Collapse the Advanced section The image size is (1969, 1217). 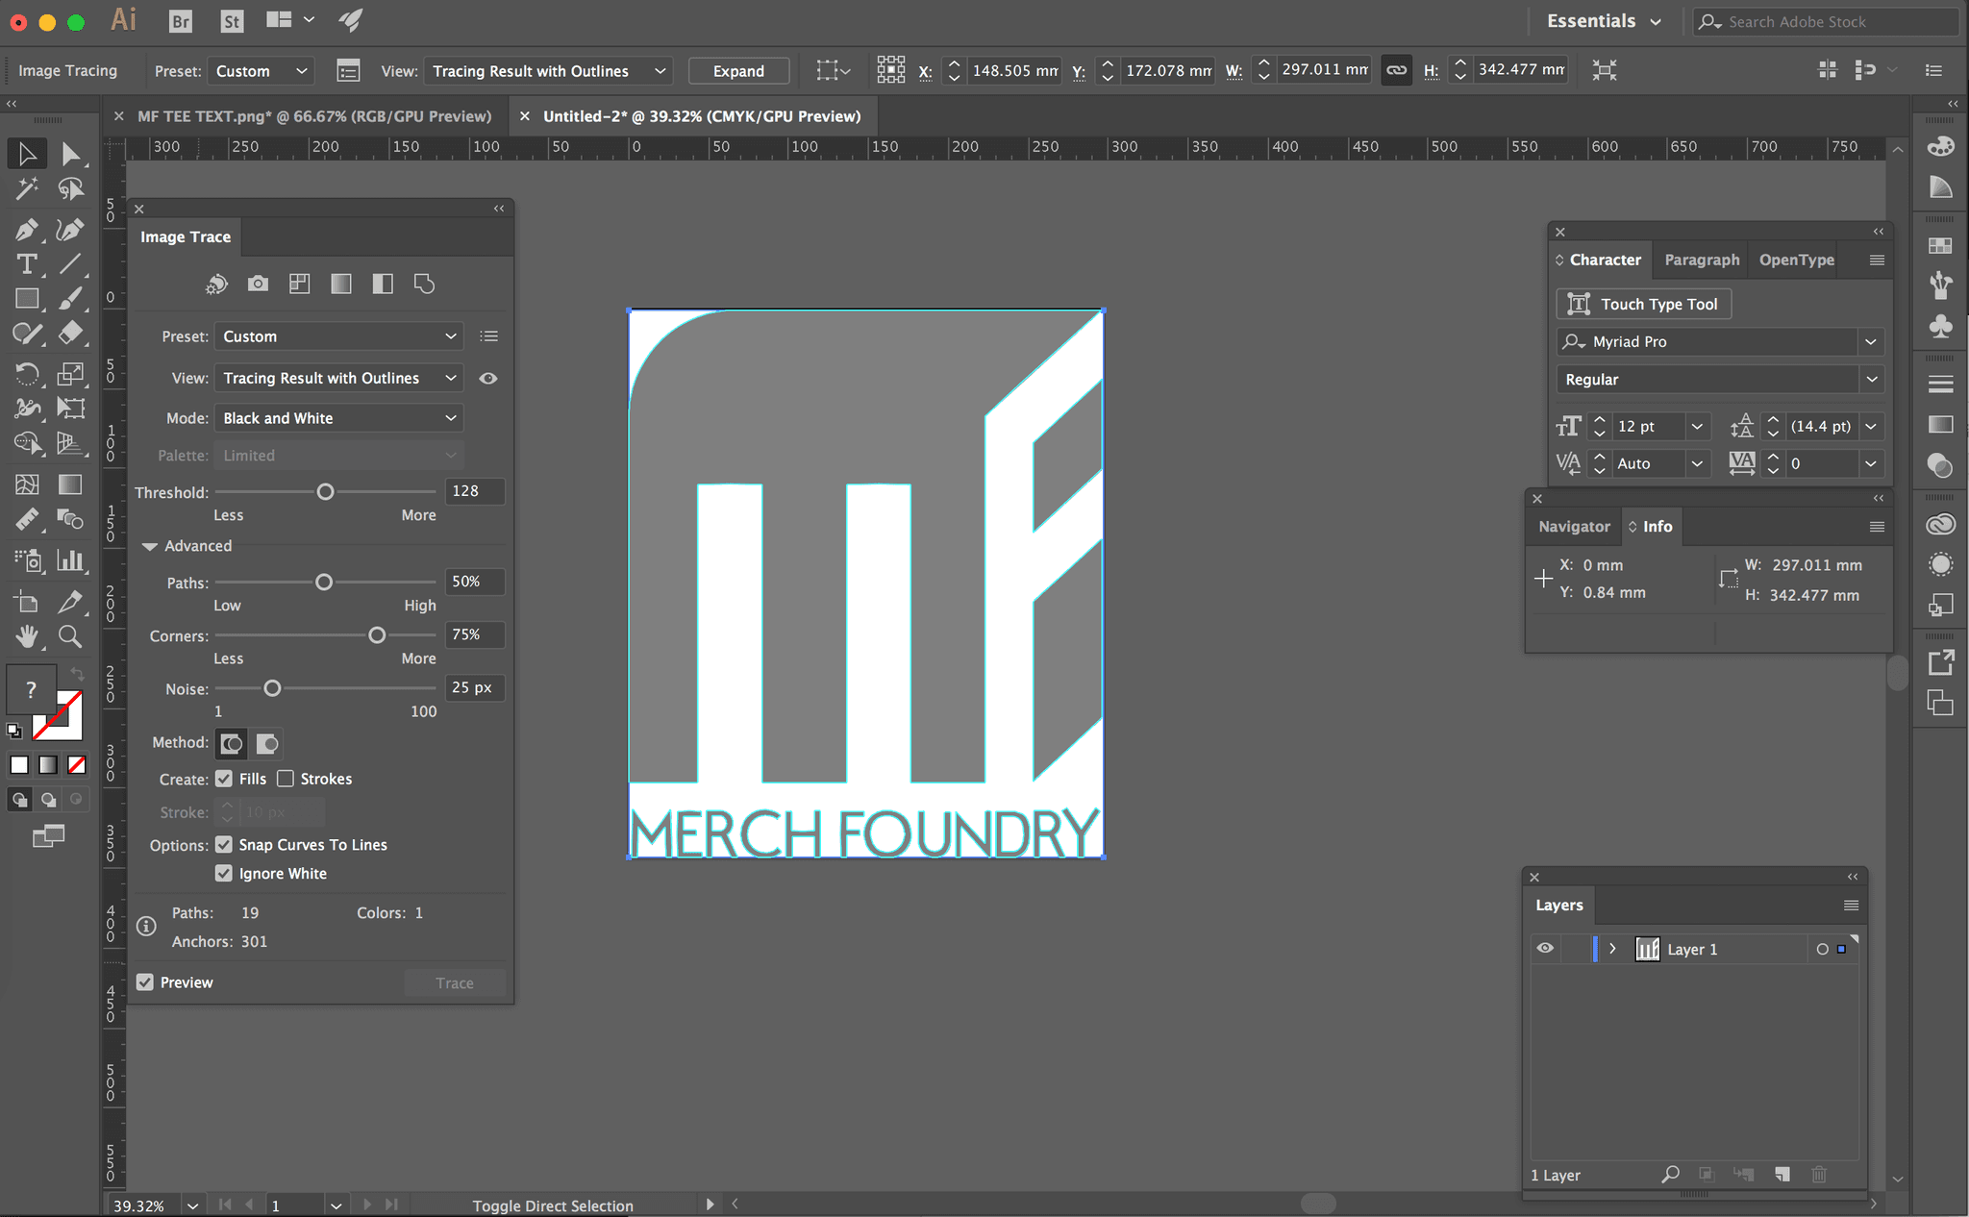[149, 546]
